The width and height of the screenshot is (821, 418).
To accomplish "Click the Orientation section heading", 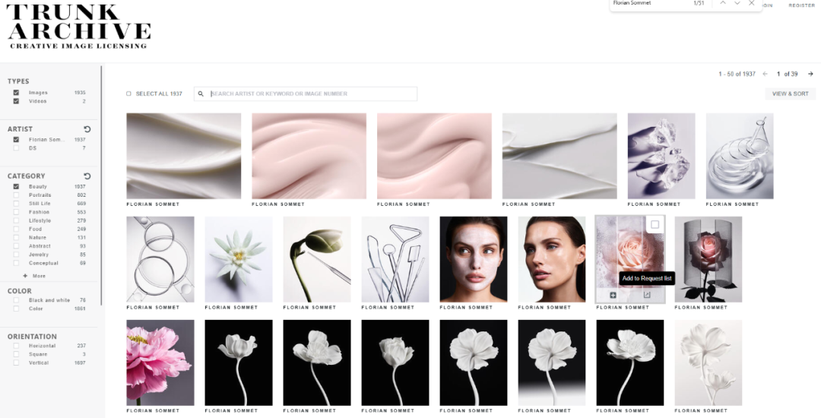I will pyautogui.click(x=32, y=337).
